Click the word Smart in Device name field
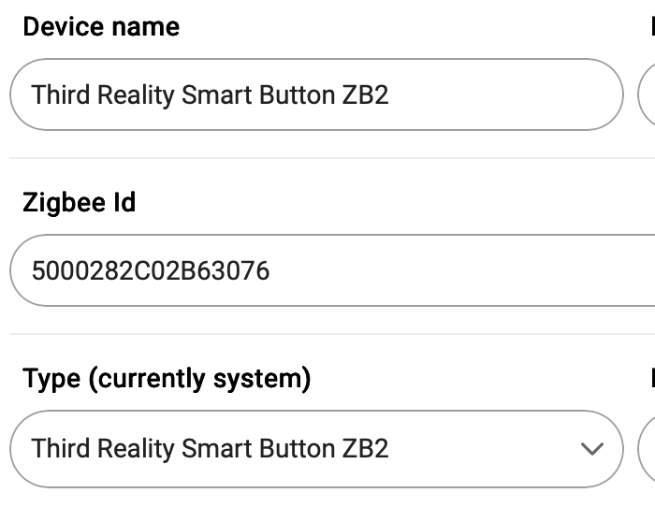 pos(217,94)
